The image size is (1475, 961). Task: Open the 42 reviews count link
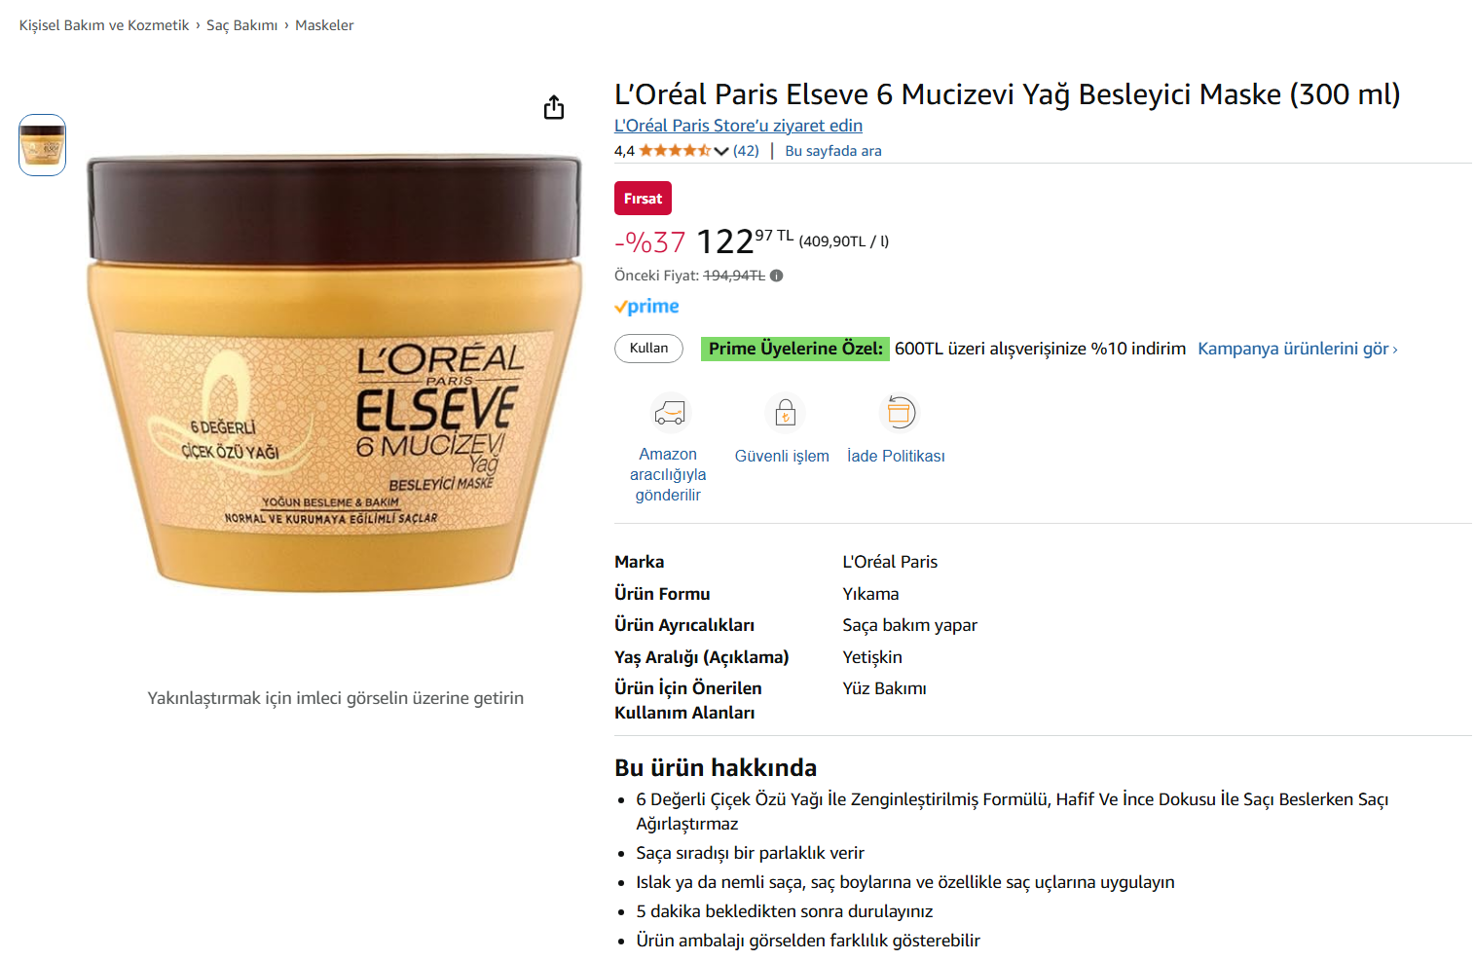(746, 151)
